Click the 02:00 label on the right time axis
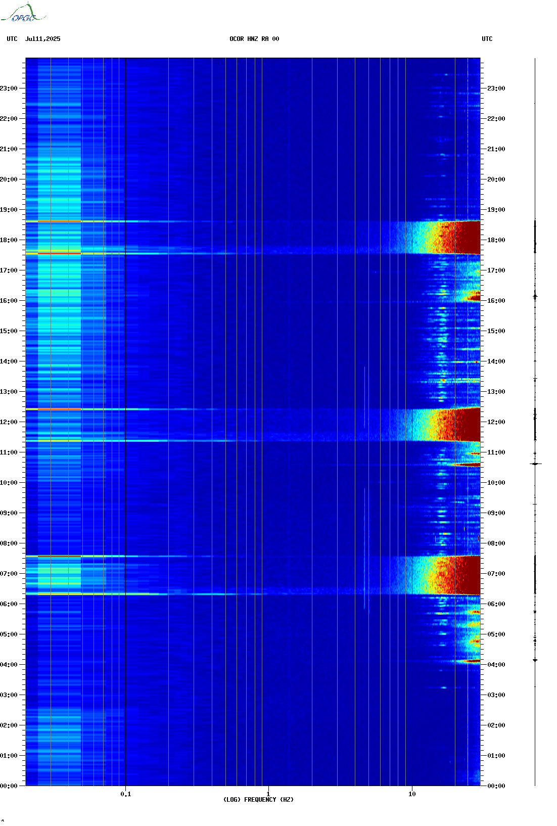Viewport: 557px width, 826px height. [x=496, y=725]
